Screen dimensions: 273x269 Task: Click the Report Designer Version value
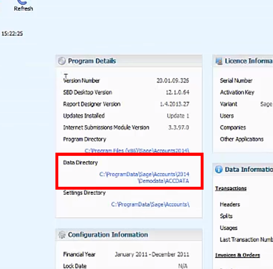point(174,104)
